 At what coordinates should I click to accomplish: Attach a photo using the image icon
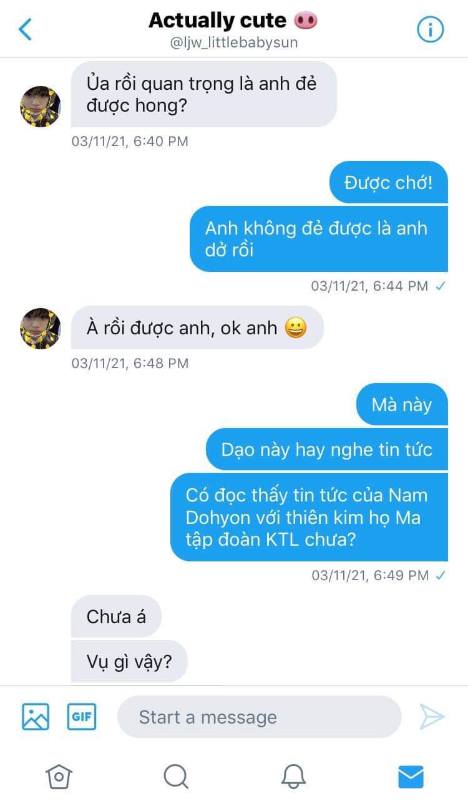point(36,717)
